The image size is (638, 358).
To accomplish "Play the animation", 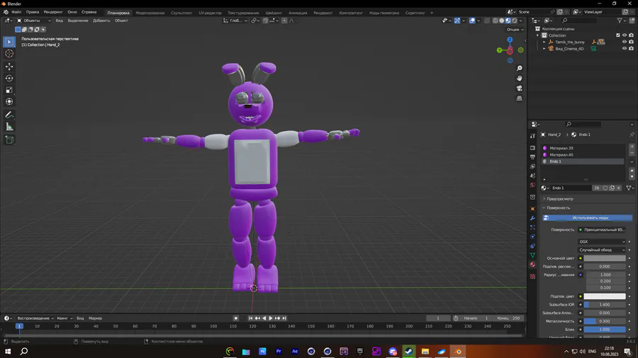I will [x=271, y=318].
